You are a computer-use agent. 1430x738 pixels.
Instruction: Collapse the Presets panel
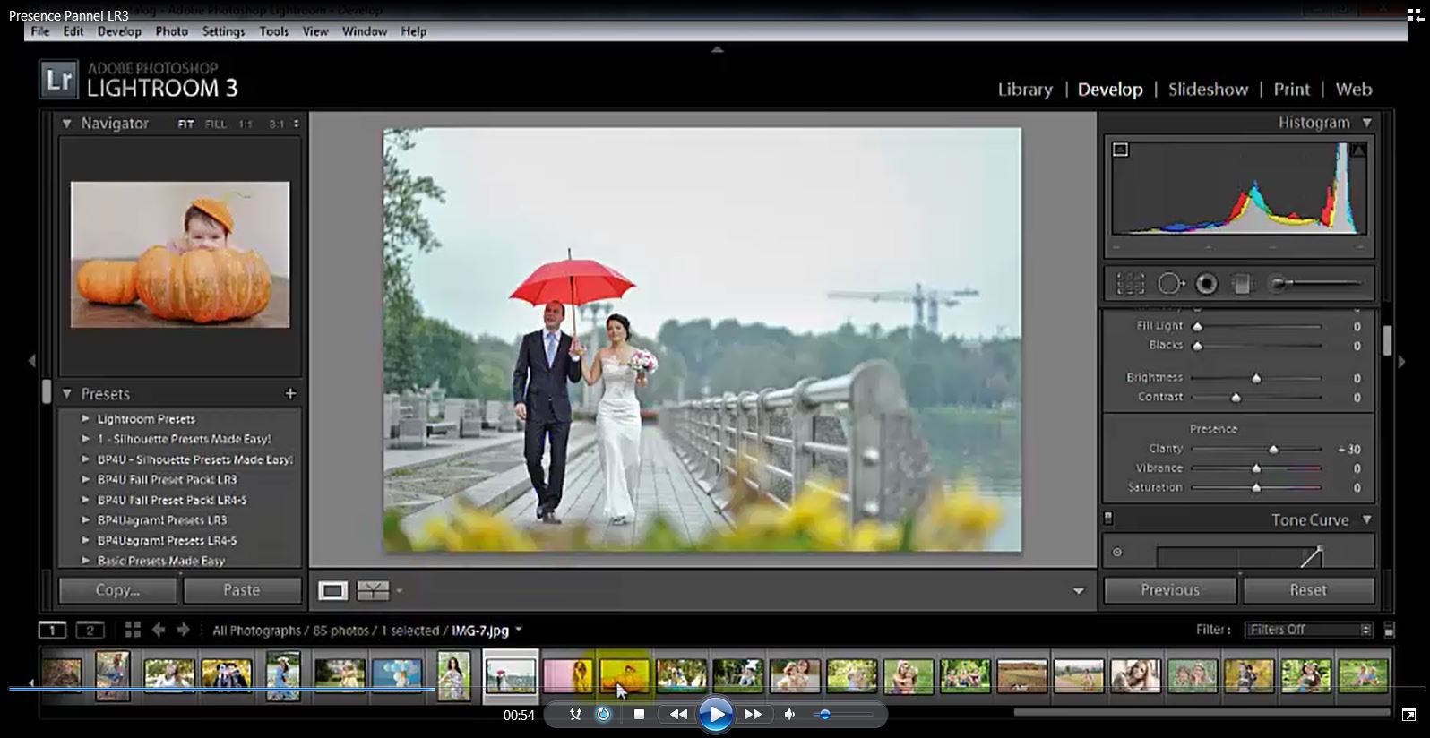(66, 393)
